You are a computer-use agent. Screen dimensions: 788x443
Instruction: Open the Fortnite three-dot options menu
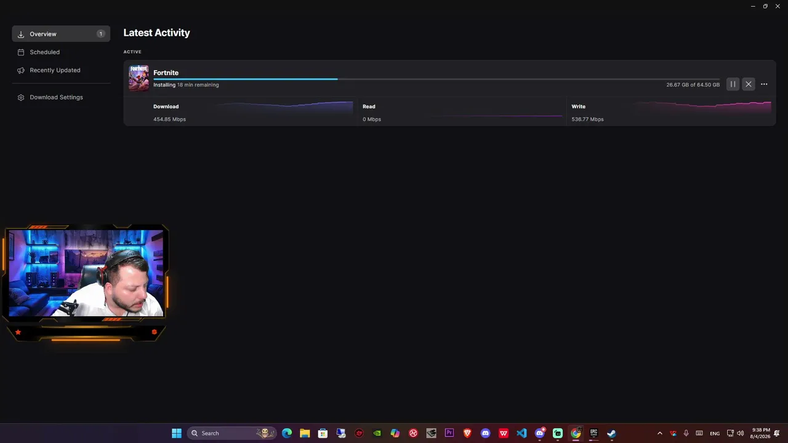(764, 84)
